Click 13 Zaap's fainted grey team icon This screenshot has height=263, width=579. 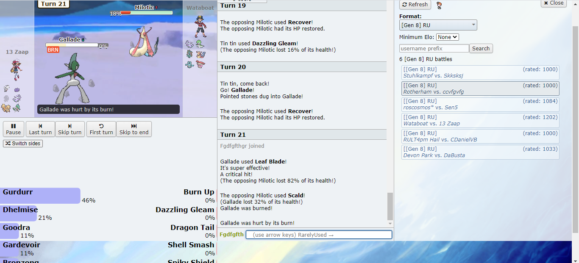pos(6,98)
